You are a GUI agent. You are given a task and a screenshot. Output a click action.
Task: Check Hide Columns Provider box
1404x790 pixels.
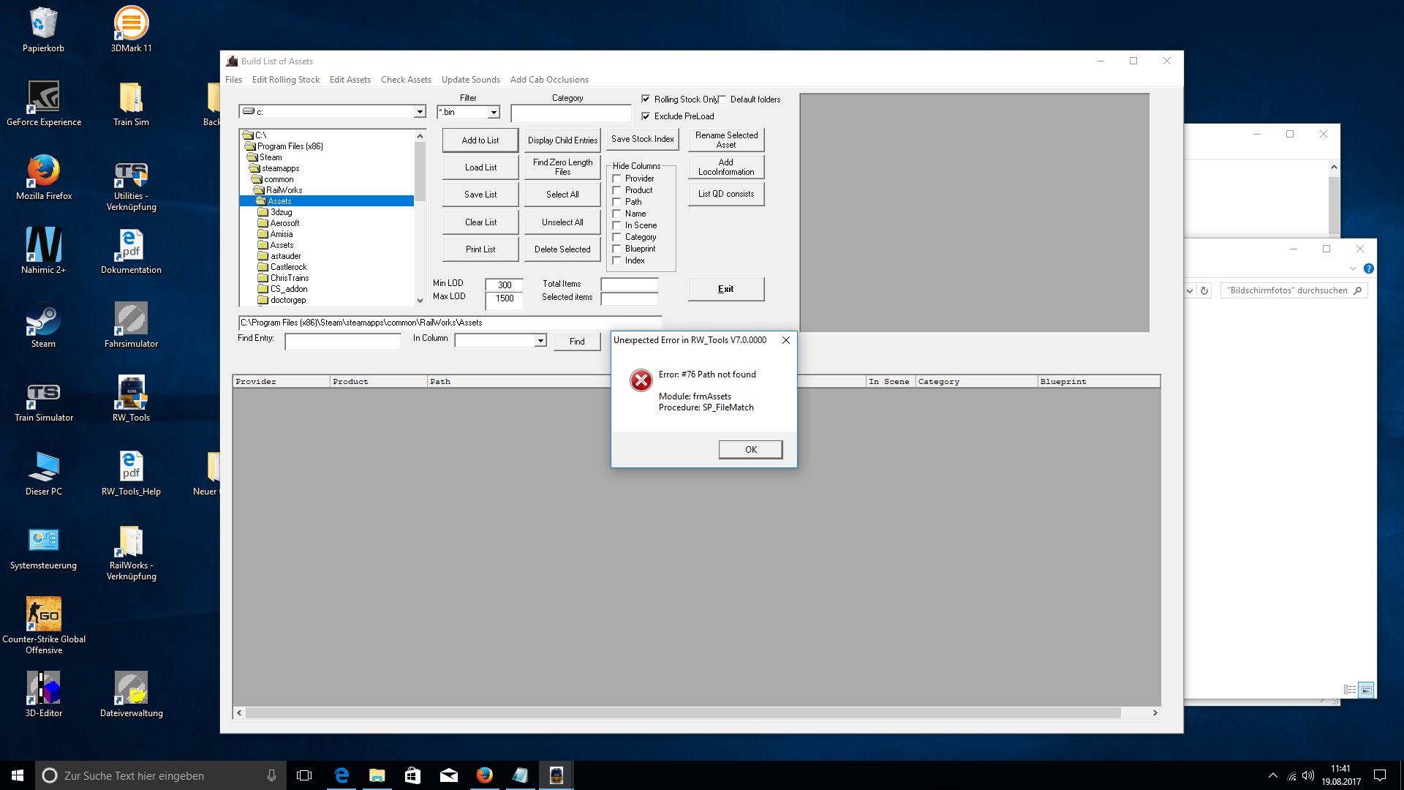pos(617,178)
